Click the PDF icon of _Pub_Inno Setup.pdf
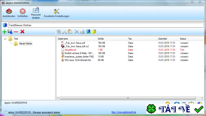Viewport: 206px width, 116px height. pyautogui.click(x=63, y=43)
